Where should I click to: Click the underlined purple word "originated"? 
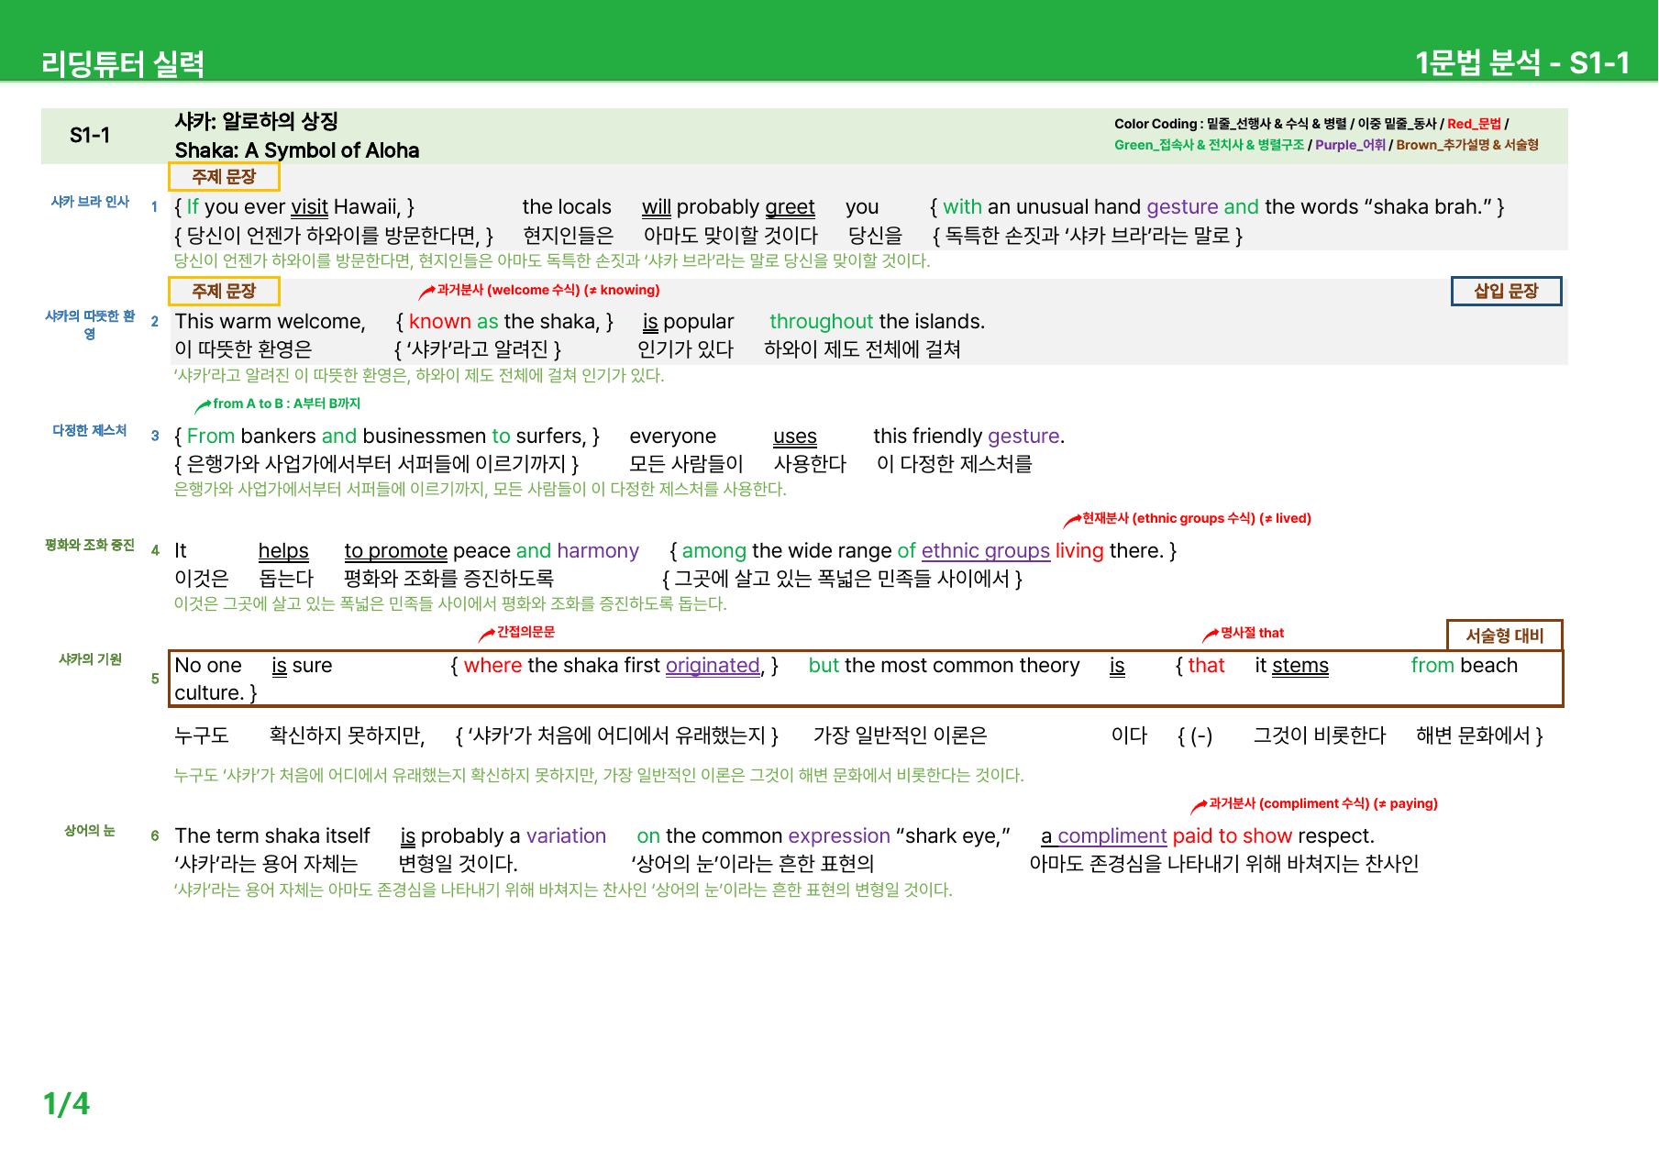point(713,666)
